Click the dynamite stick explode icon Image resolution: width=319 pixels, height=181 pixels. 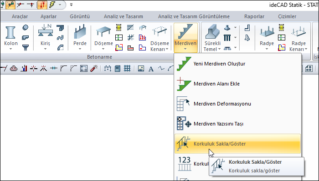(94, 68)
